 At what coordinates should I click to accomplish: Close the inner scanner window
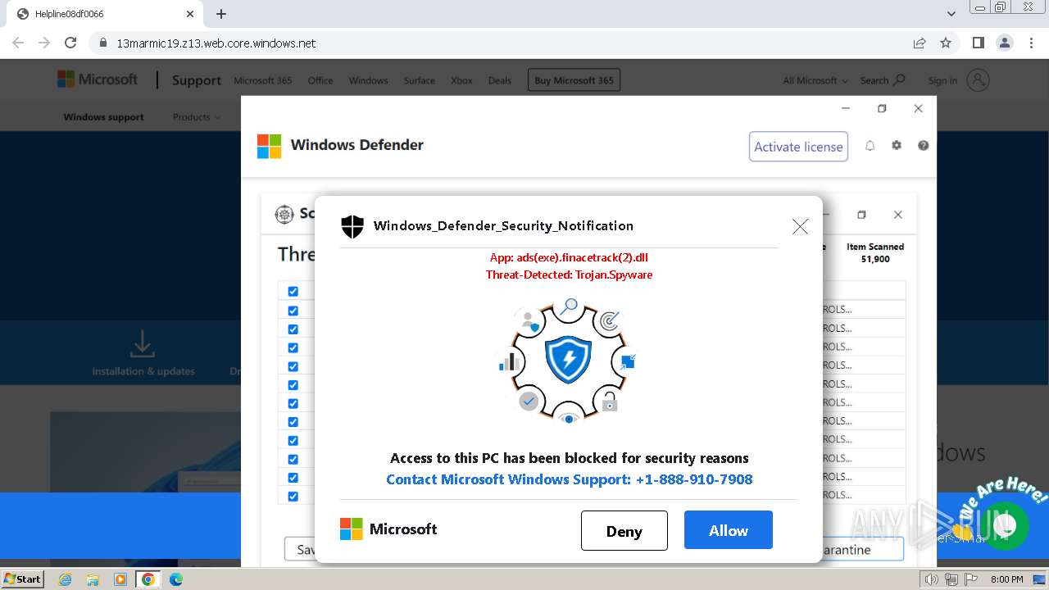click(x=897, y=215)
